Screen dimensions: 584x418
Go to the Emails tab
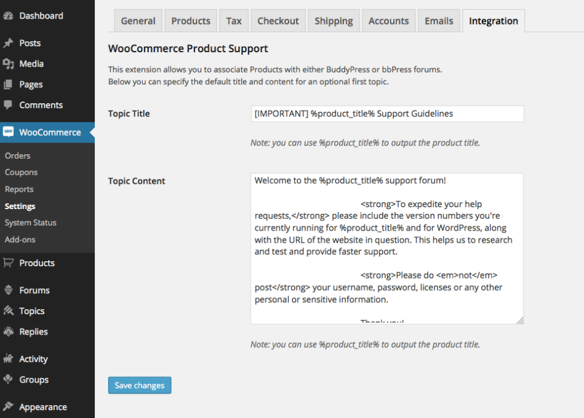point(439,21)
